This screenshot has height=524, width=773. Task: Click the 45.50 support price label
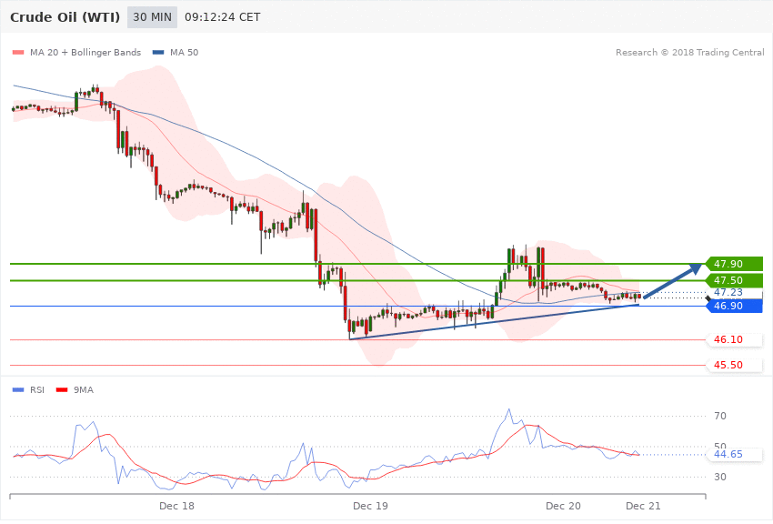click(x=734, y=366)
